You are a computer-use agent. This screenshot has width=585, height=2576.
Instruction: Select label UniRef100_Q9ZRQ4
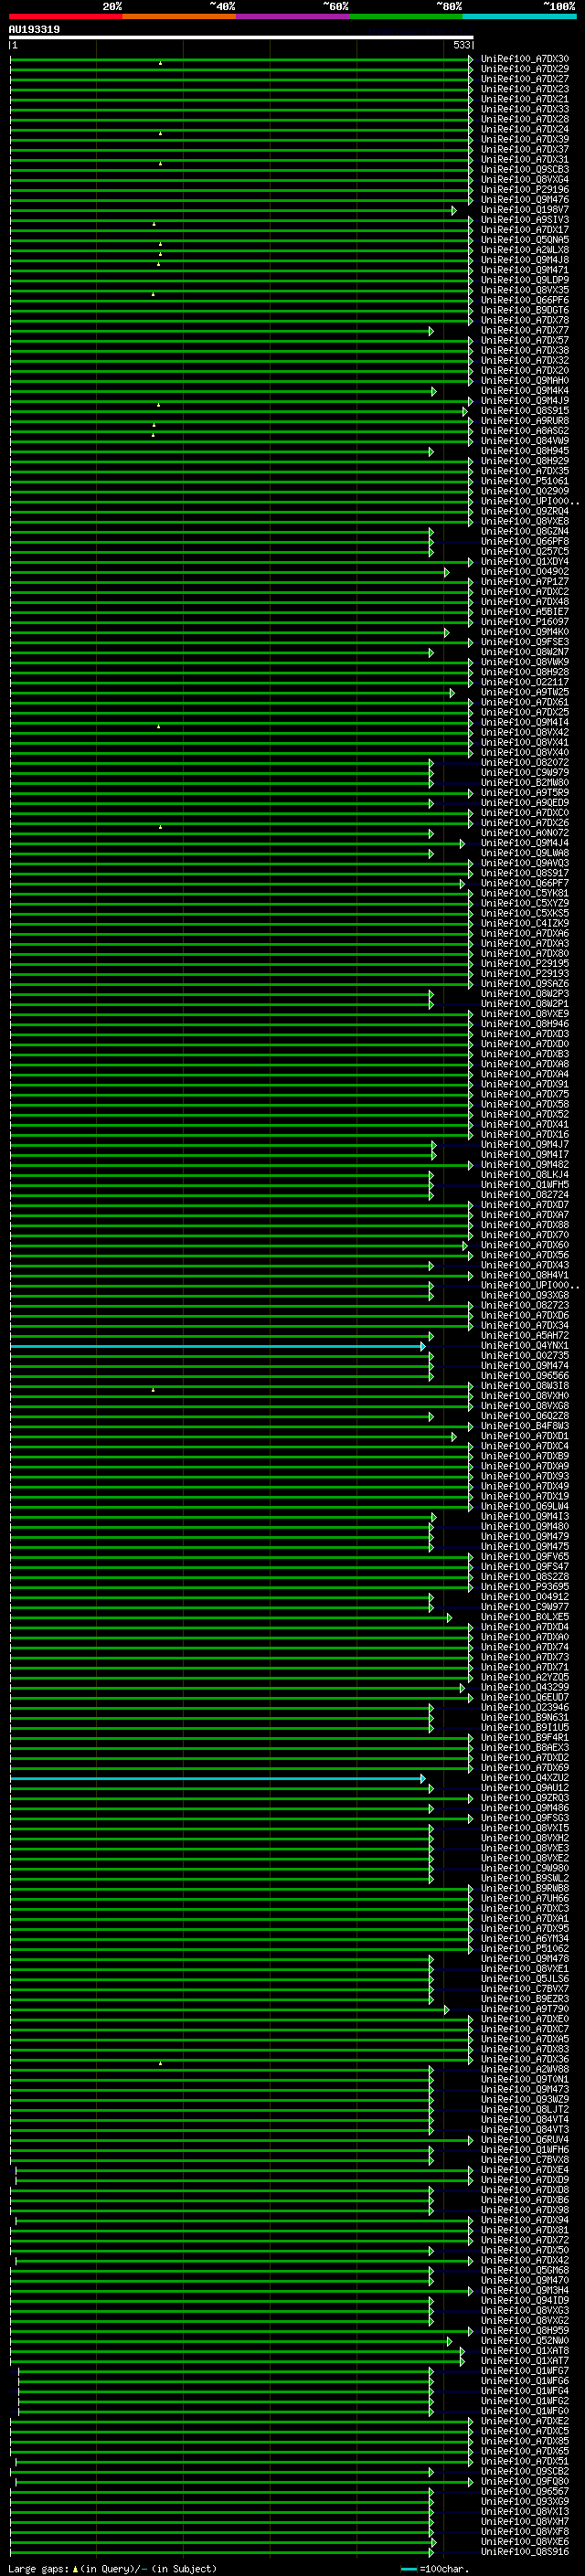pos(525,511)
